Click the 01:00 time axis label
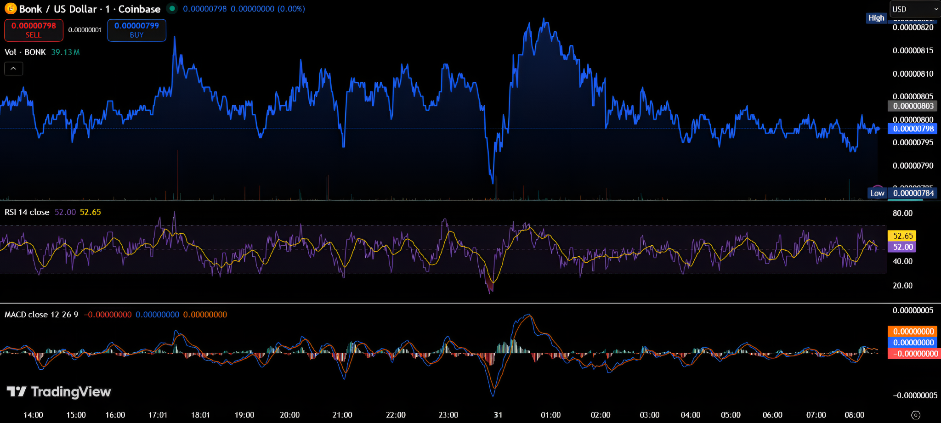The height and width of the screenshot is (423, 941). (550, 415)
